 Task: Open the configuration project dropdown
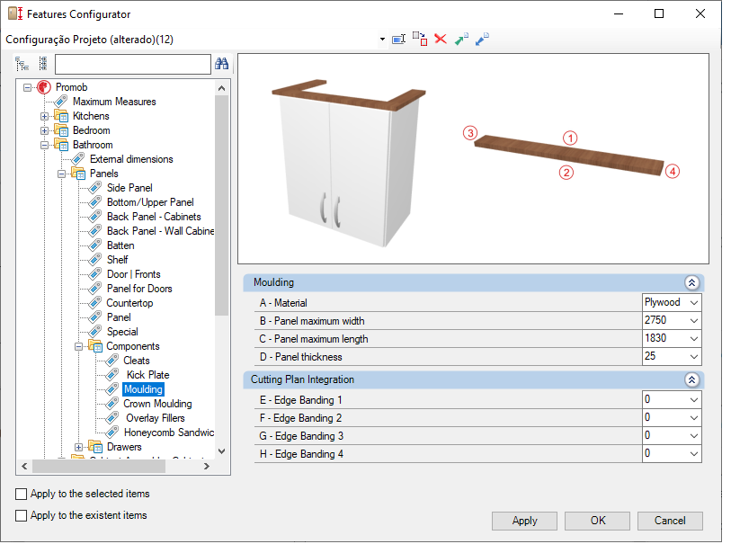click(382, 40)
